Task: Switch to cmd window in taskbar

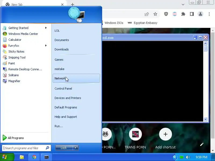Action: click(x=46, y=157)
